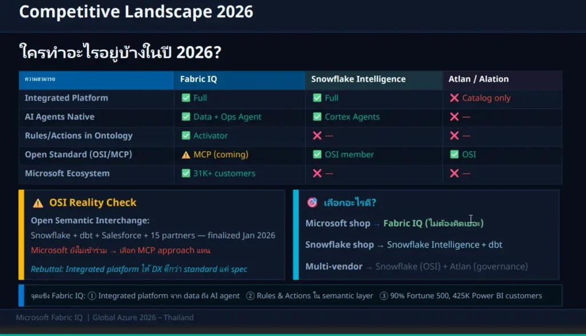Click the green check beside "OSI member"
Image resolution: width=586 pixels, height=336 pixels.
click(x=317, y=155)
